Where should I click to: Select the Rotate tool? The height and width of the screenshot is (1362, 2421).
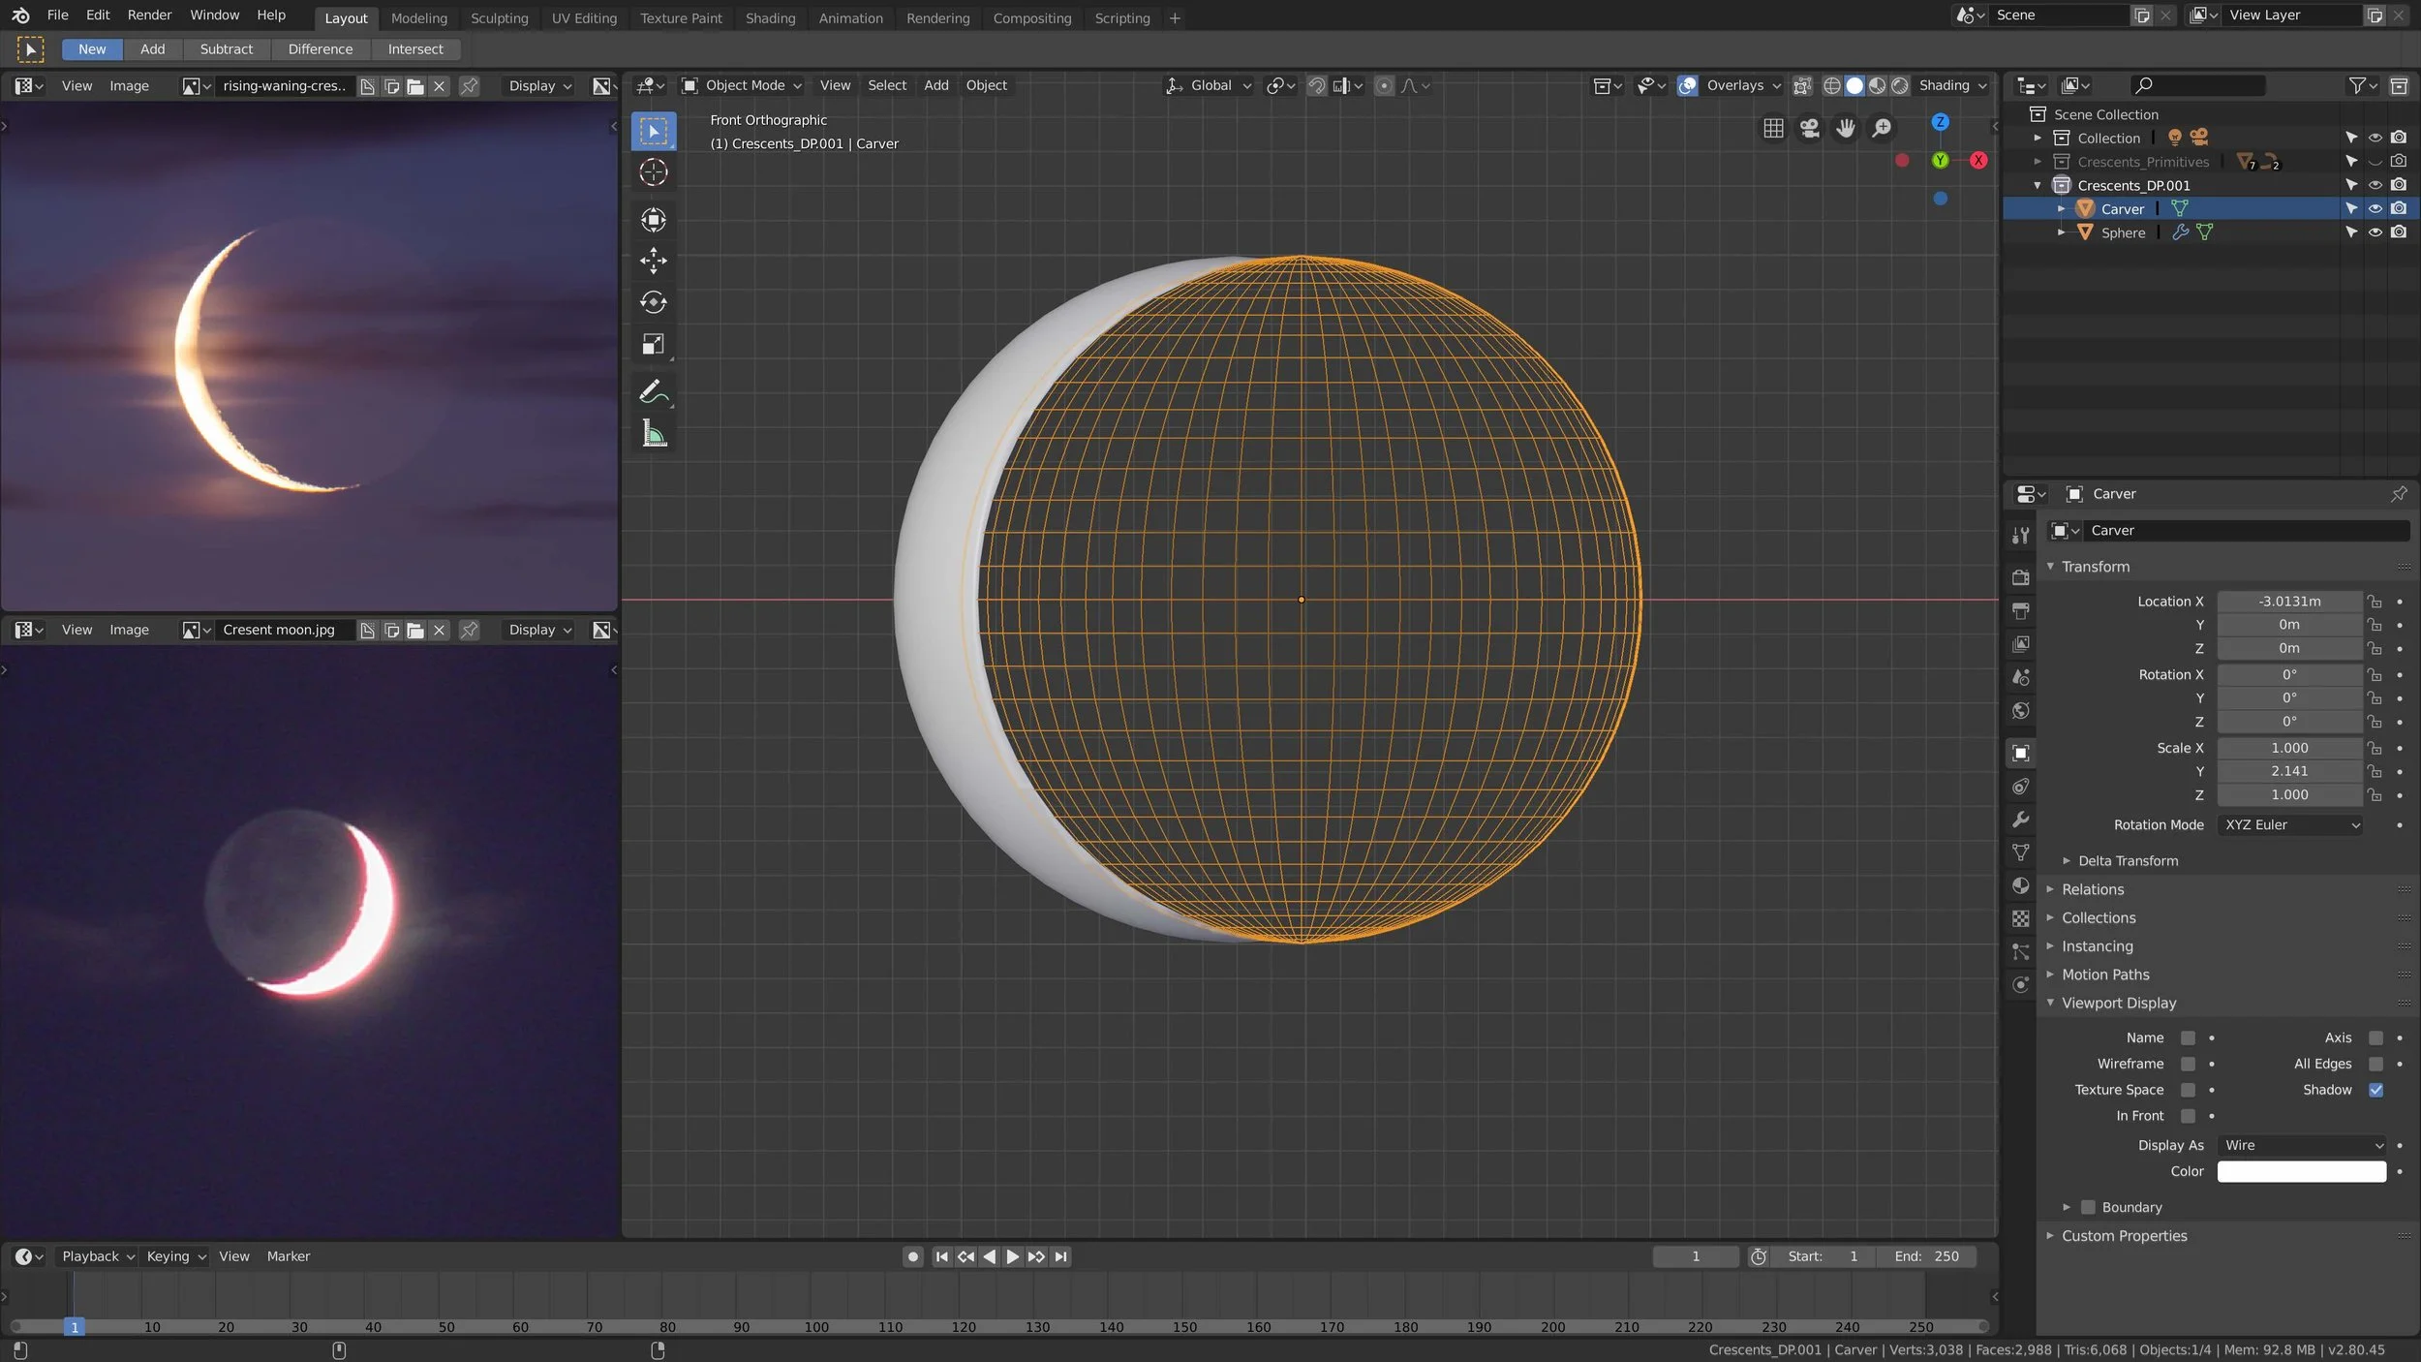pyautogui.click(x=654, y=302)
